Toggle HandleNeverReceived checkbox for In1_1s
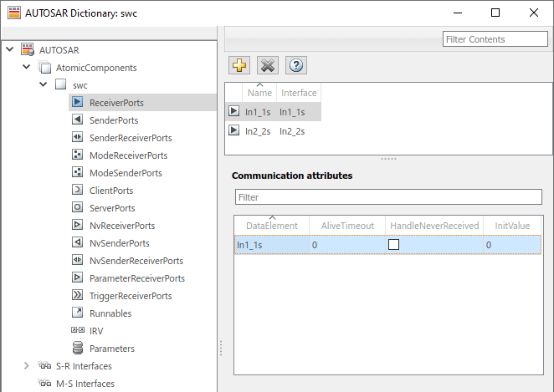554x392 pixels. coord(393,245)
